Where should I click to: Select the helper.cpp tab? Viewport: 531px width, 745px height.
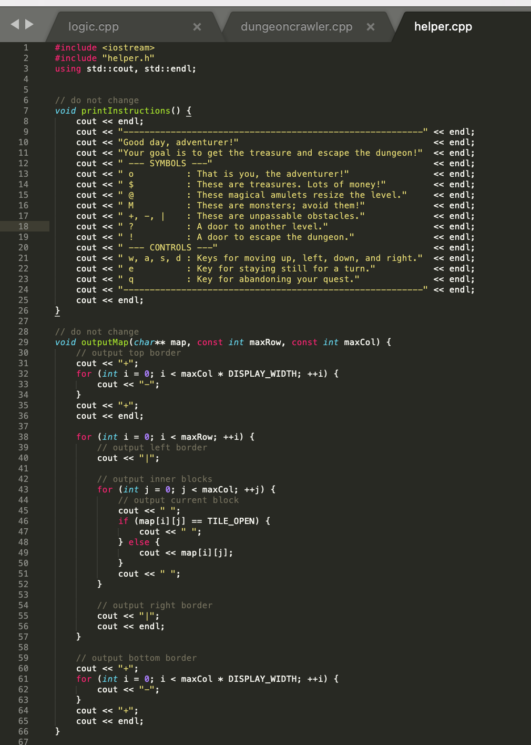pos(443,26)
